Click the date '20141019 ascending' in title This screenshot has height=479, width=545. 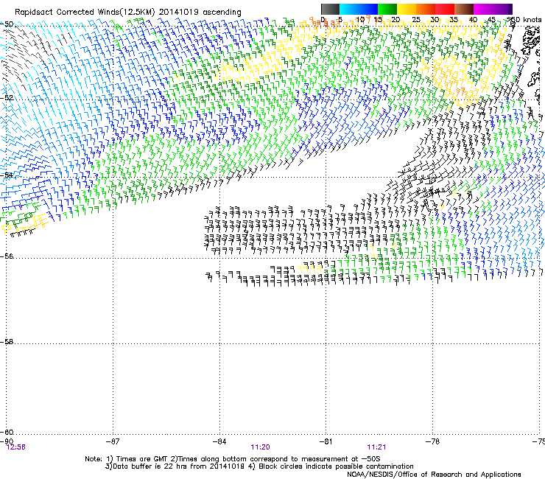click(x=200, y=13)
